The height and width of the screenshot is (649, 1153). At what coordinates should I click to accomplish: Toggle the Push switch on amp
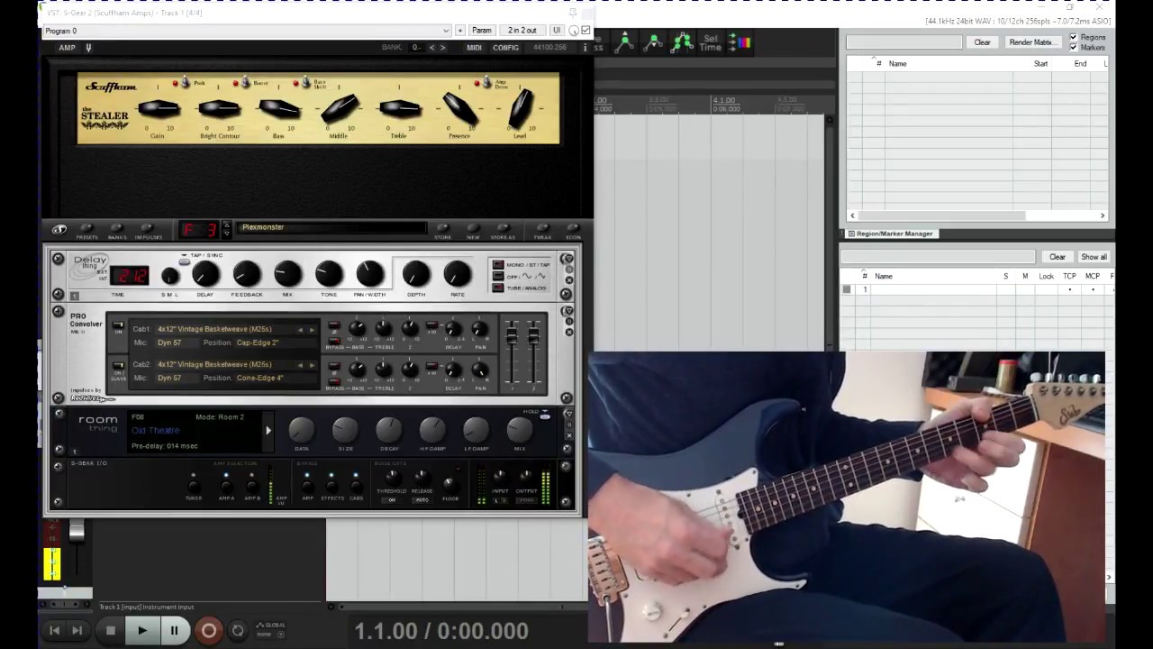click(x=186, y=83)
